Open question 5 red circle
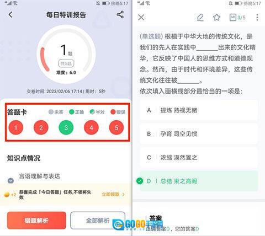The width and height of the screenshot is (265, 236). coord(116,127)
